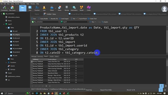Open the Window menu
This screenshot has height=95, width=168.
(33, 4)
